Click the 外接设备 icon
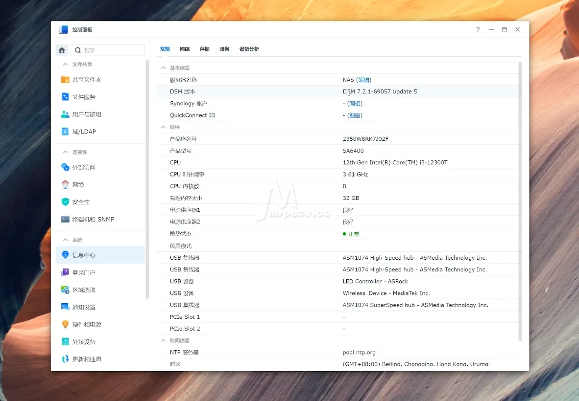The width and height of the screenshot is (579, 401). (65, 342)
